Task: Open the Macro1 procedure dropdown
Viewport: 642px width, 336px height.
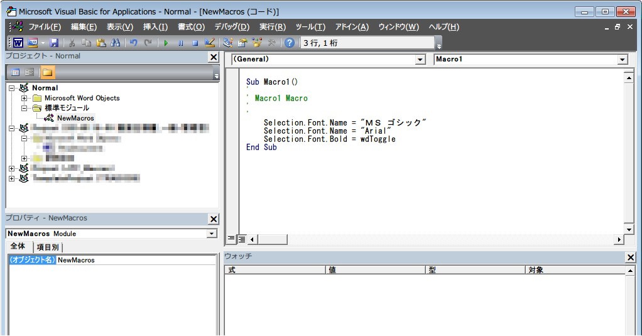Action: tap(623, 60)
